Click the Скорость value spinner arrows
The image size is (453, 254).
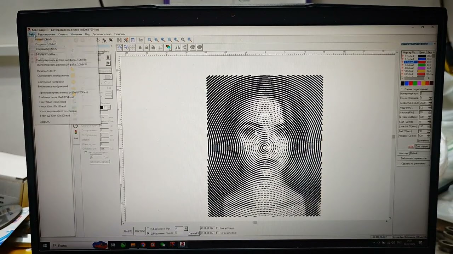[x=430, y=103]
